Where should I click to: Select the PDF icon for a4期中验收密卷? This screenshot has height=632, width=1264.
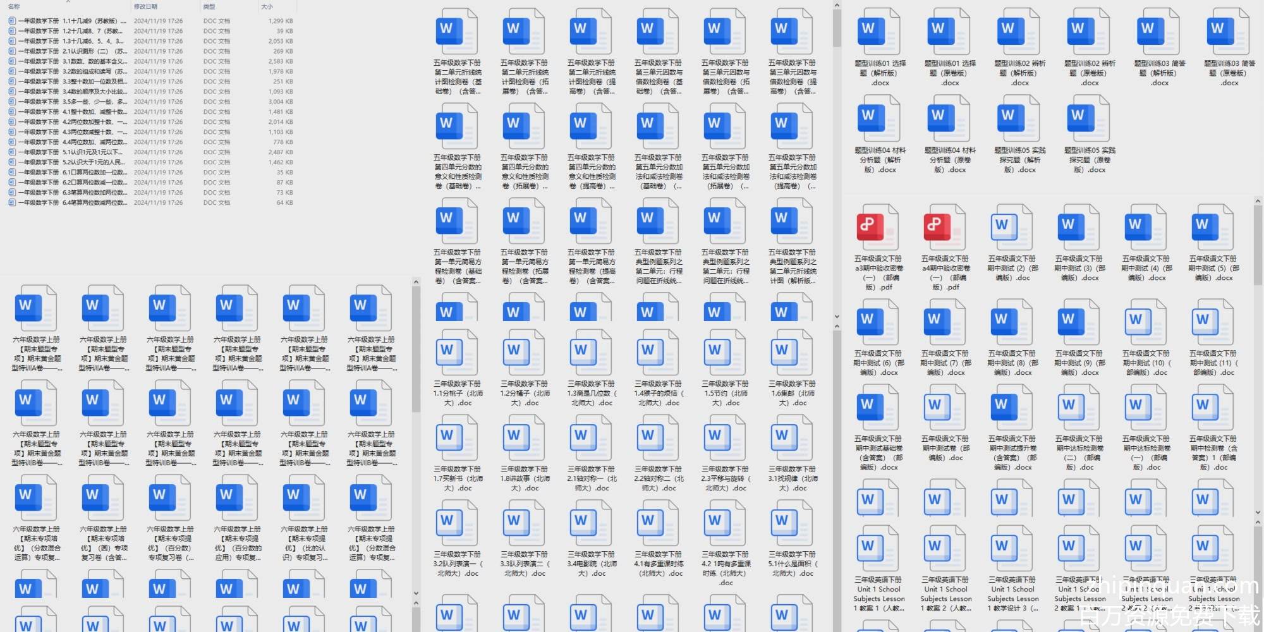944,228
